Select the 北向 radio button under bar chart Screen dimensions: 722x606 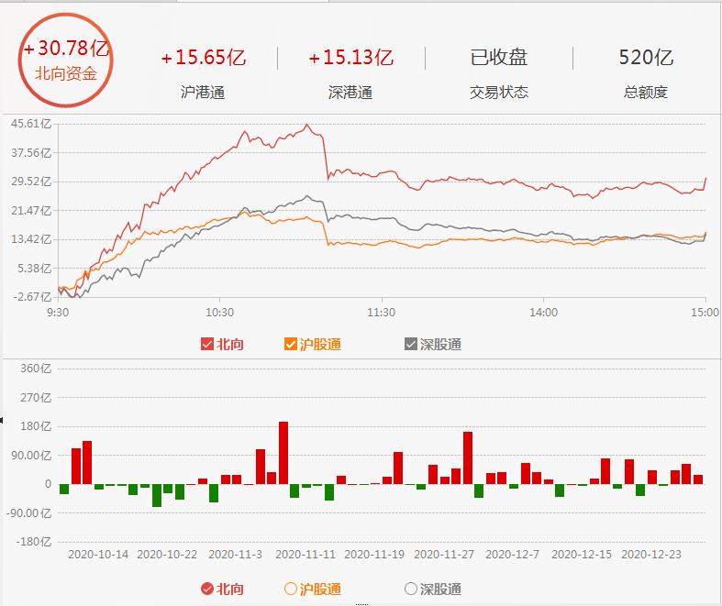(x=207, y=589)
